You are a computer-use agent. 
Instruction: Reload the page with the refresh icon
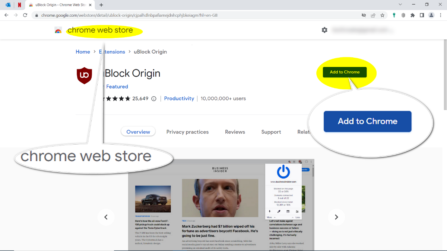point(25,15)
